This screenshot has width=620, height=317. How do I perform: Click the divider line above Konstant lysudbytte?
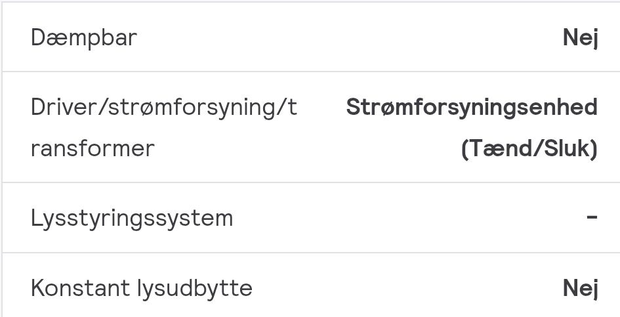(311, 253)
